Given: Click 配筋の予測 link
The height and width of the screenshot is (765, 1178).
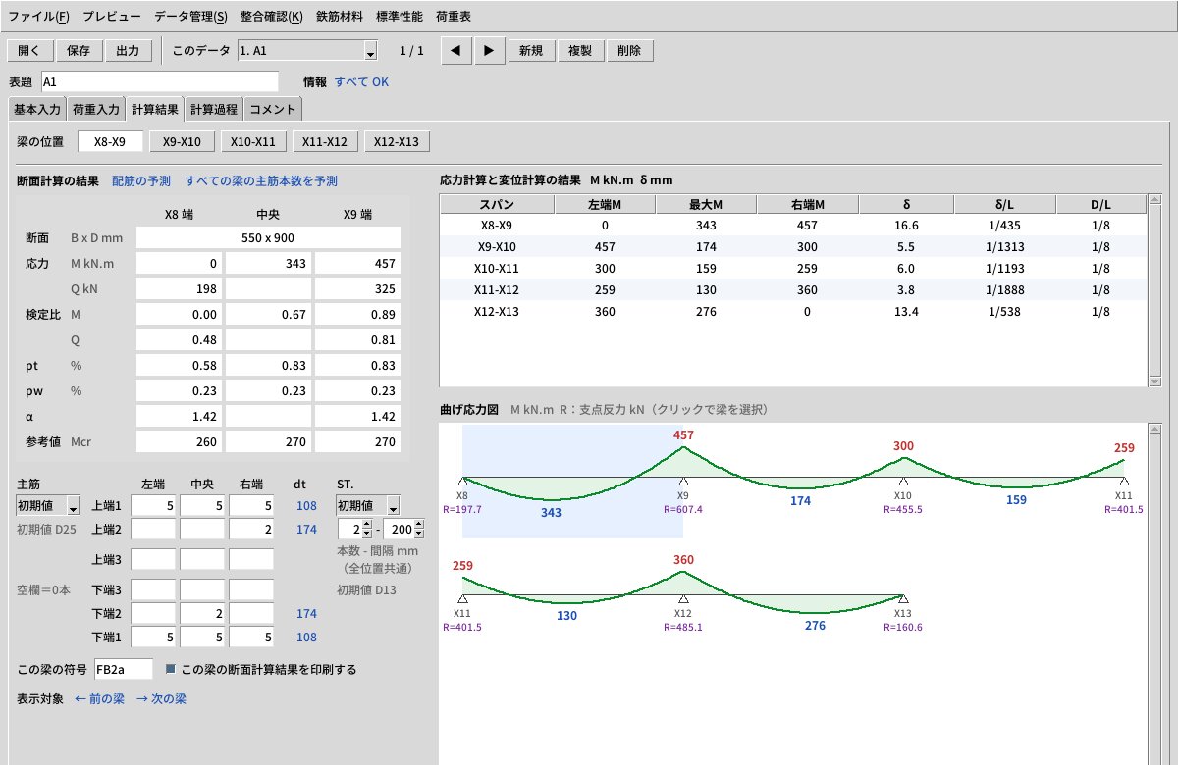Looking at the screenshot, I should pyautogui.click(x=141, y=181).
